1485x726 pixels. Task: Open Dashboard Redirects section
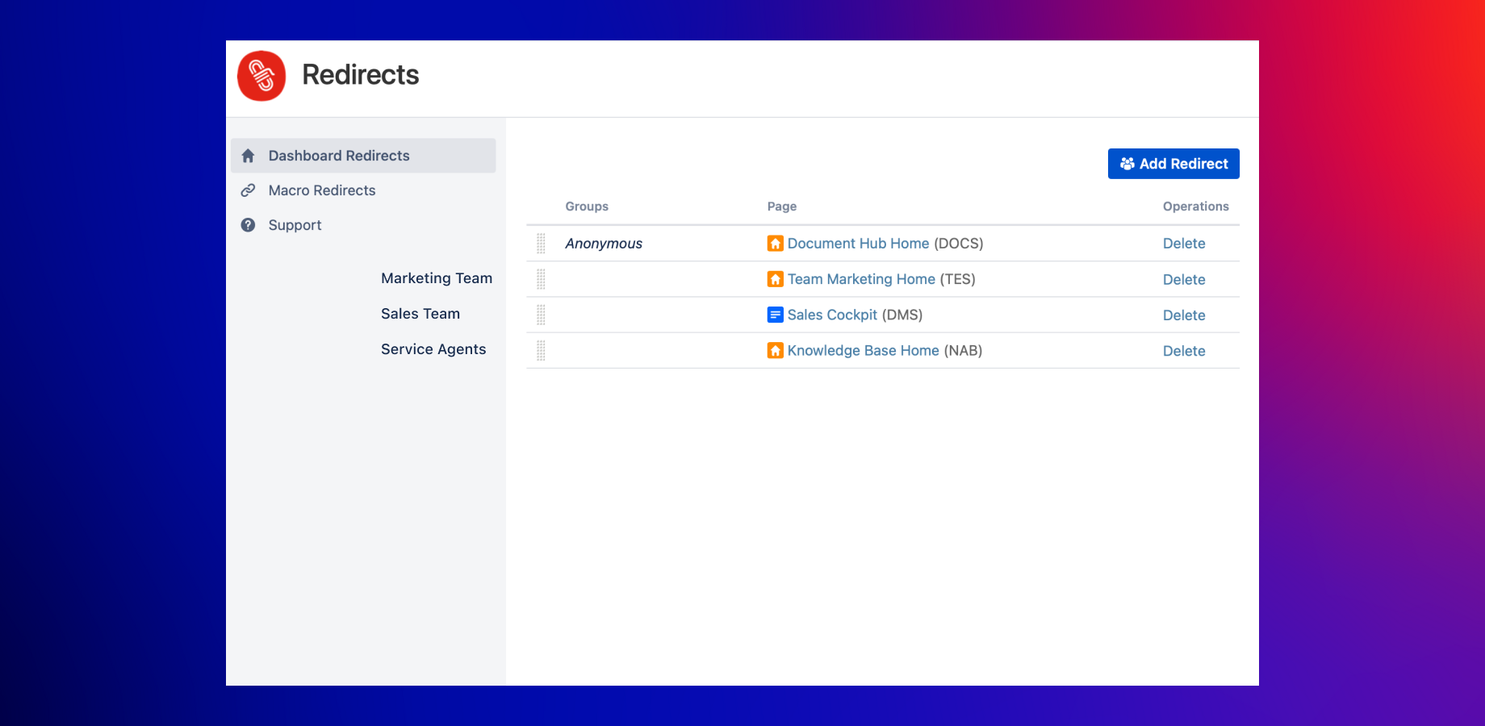coord(339,156)
